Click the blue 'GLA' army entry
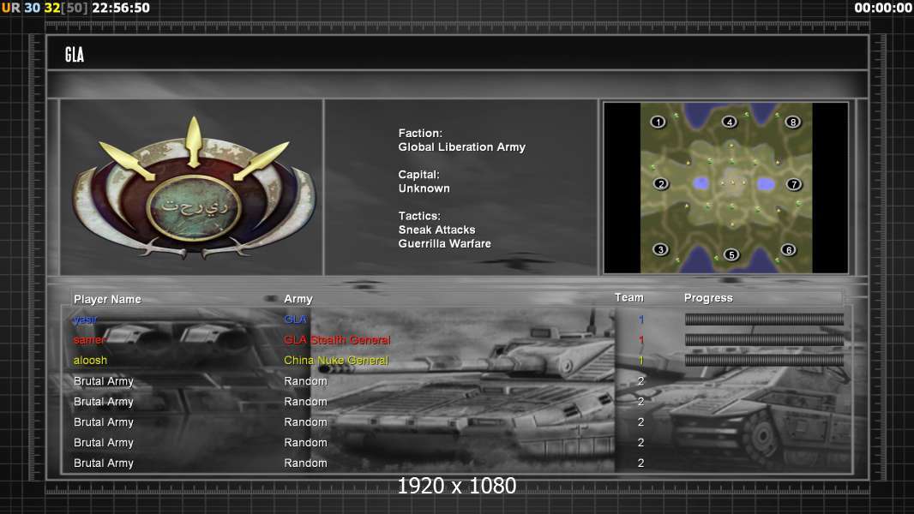914x514 pixels. pyautogui.click(x=296, y=319)
